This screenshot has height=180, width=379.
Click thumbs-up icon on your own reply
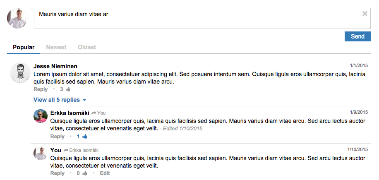[x=84, y=173]
